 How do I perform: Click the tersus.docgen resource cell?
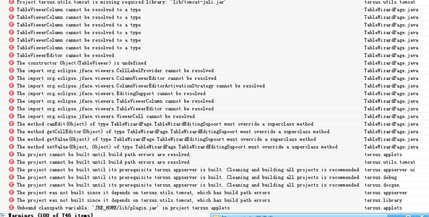382,185
